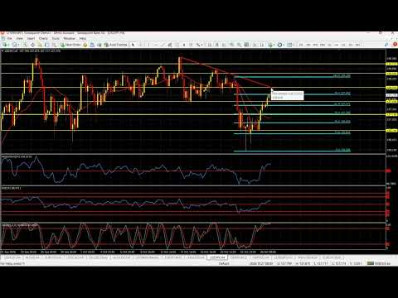Screen dimensions: 398x298
Task: Create a new chart with toolbar icon
Action: 5,45
